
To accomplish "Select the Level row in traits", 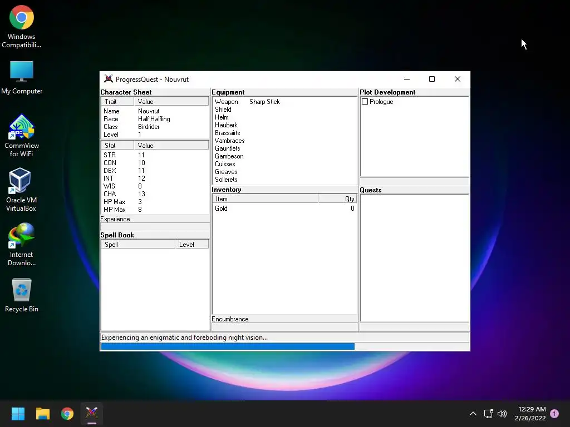I will click(155, 135).
